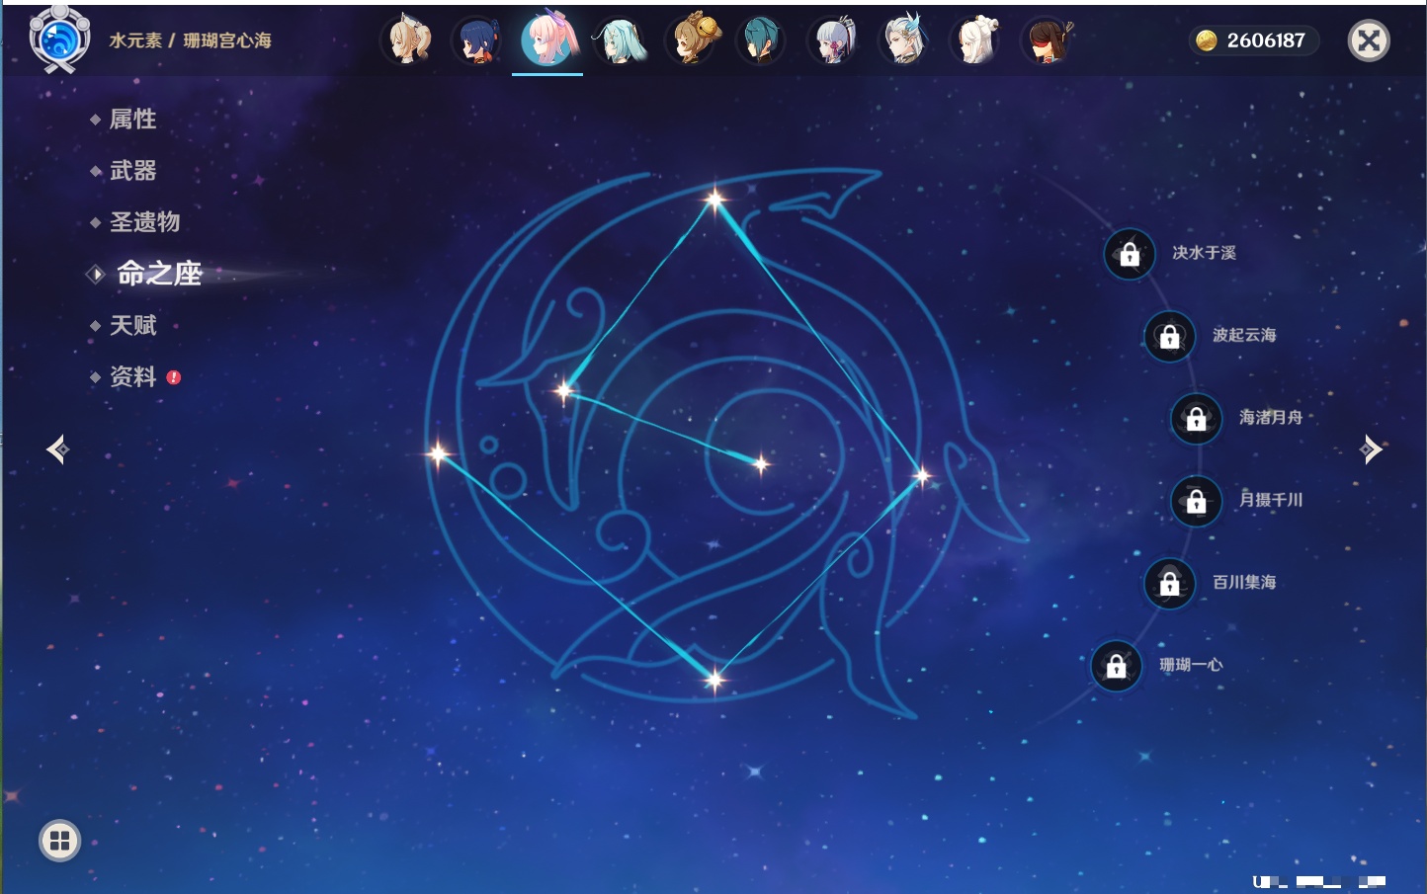Screen dimensions: 1427x894
Task: Click the Mora amount 2606187
Action: coord(1266,41)
